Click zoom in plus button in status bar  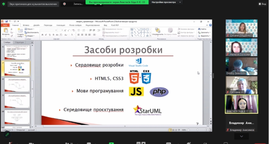tap(206, 130)
